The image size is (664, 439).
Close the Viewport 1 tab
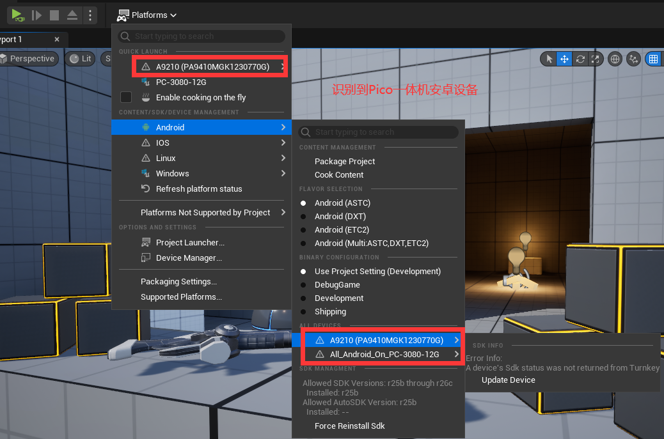point(57,40)
